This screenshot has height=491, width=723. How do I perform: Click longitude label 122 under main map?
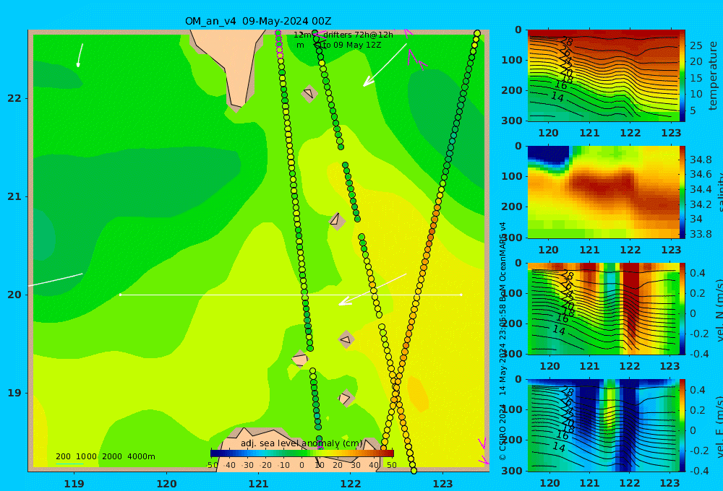coord(351,484)
